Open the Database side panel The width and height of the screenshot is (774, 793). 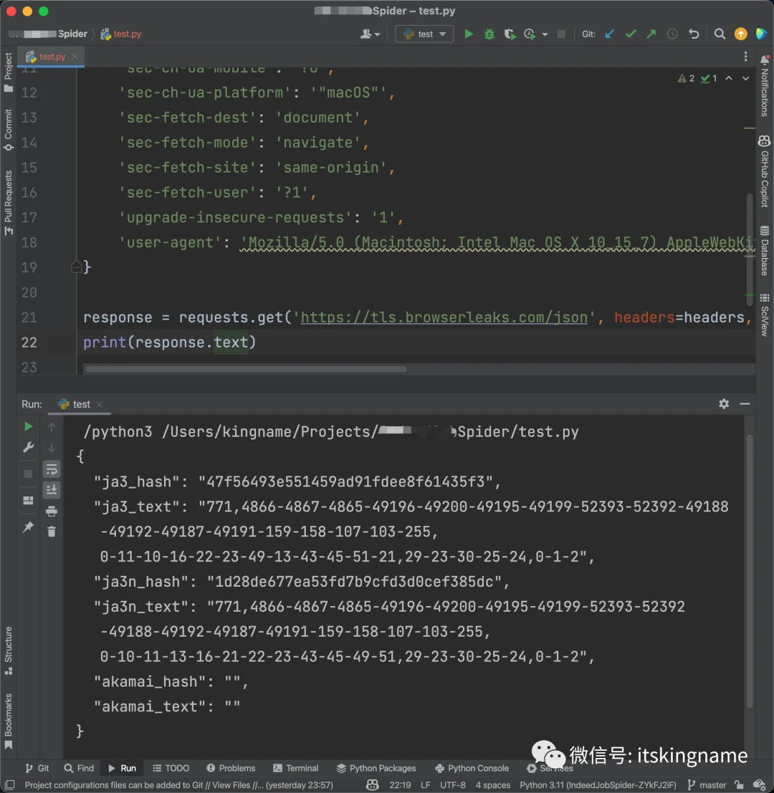pos(765,250)
